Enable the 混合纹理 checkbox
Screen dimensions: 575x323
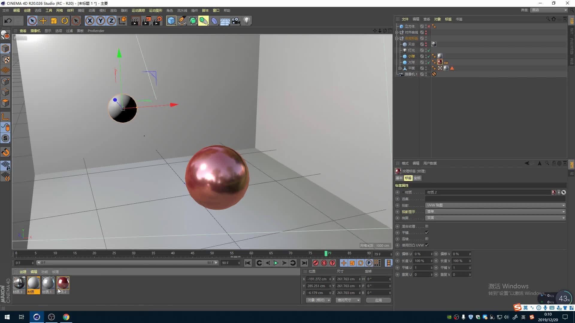[427, 226]
